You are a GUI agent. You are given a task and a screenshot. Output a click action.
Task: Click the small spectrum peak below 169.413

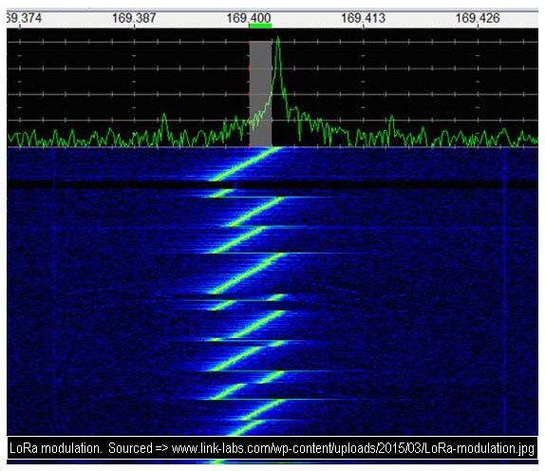392,120
